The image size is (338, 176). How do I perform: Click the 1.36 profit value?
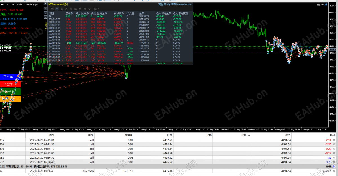click(x=328, y=157)
